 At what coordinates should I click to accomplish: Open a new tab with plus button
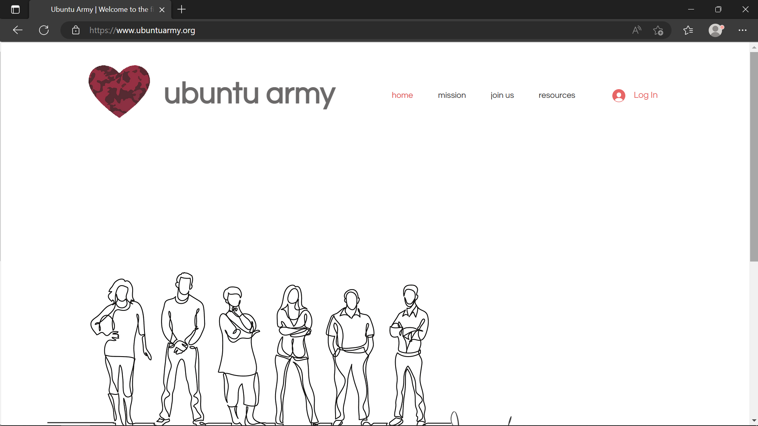(182, 9)
